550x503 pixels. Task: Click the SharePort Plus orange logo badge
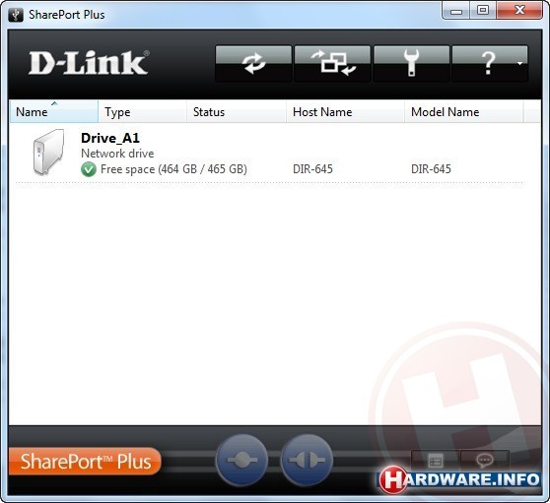click(x=85, y=462)
